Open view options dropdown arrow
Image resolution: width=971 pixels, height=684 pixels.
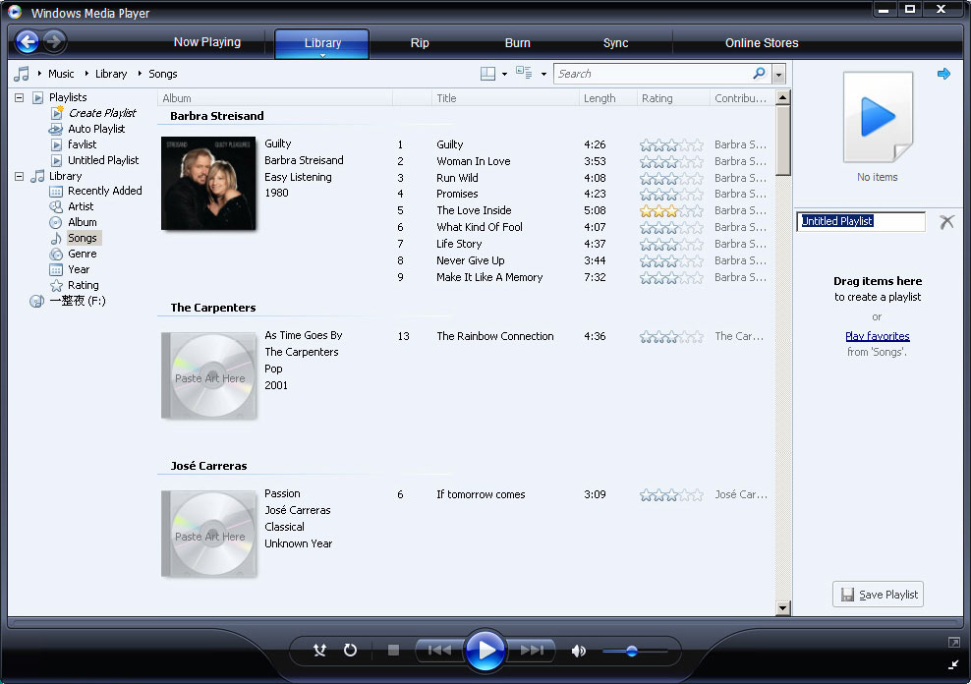click(543, 75)
